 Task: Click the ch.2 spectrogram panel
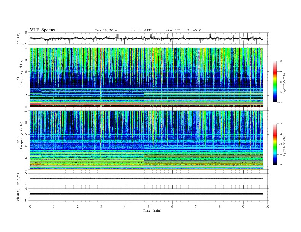(147, 140)
